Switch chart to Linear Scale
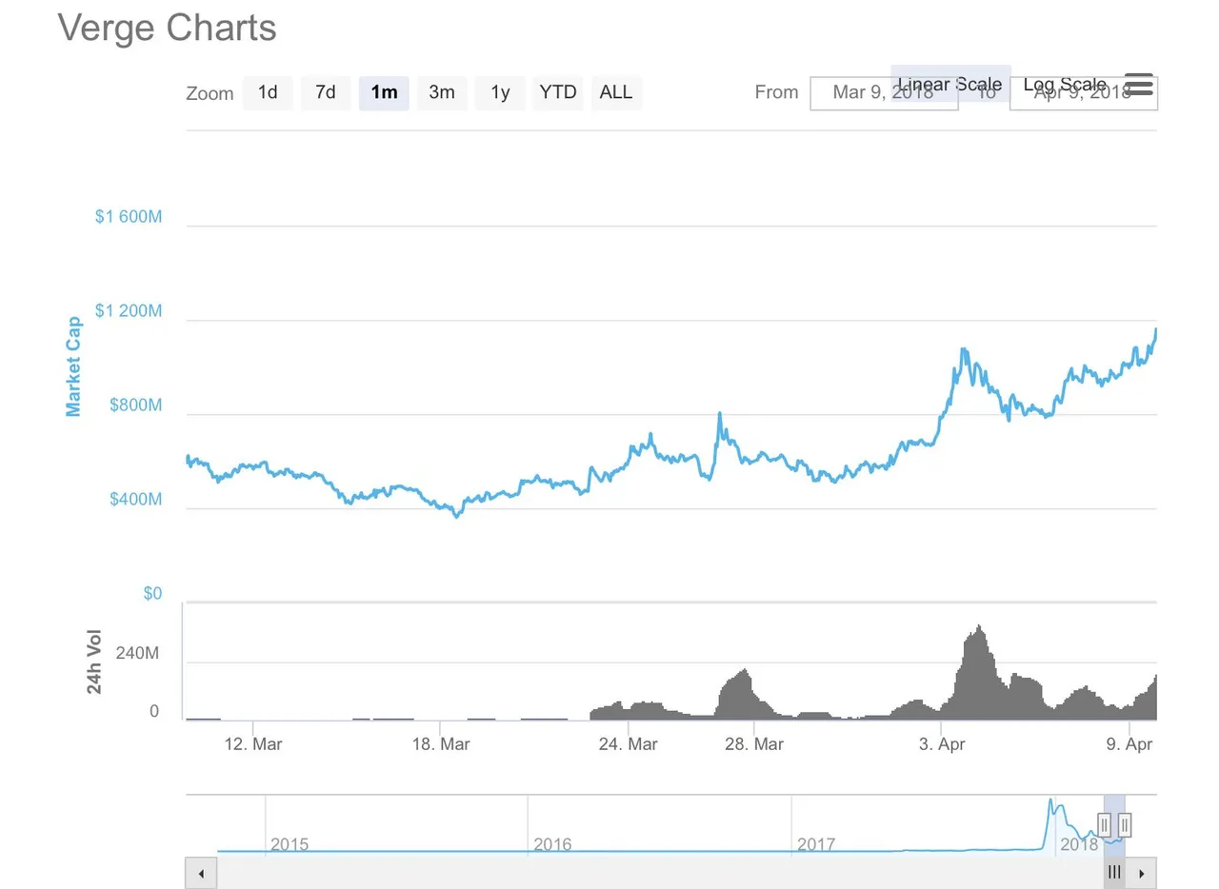1219x889 pixels. point(950,84)
